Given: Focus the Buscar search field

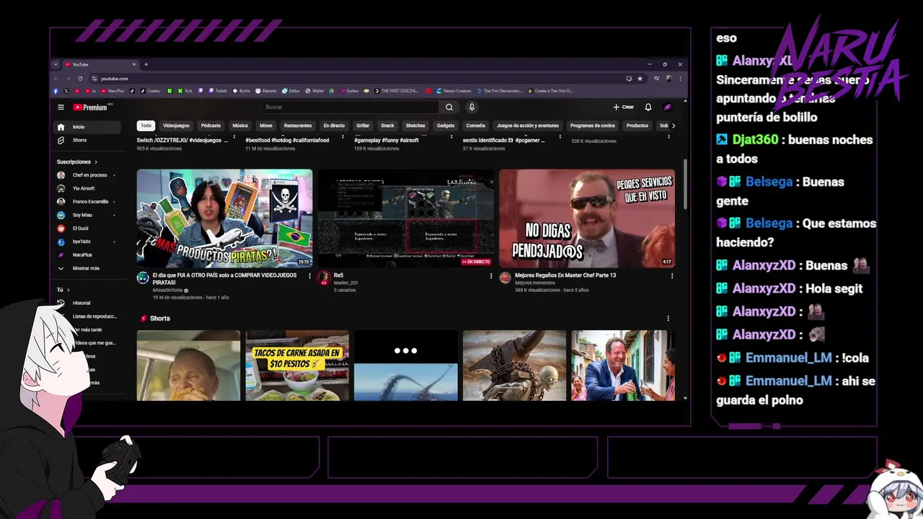Looking at the screenshot, I should [x=350, y=107].
